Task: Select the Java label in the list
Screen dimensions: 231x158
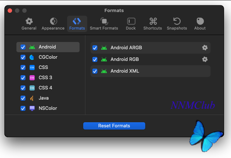Action: click(x=43, y=98)
